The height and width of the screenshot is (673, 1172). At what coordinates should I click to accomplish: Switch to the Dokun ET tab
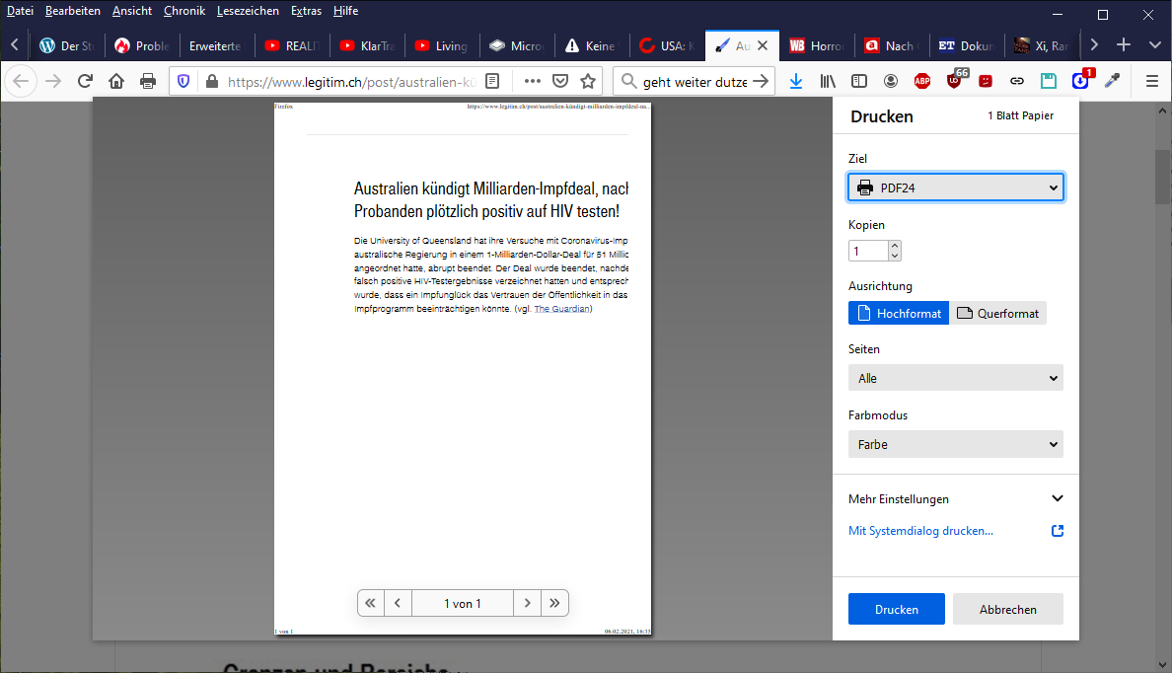966,45
